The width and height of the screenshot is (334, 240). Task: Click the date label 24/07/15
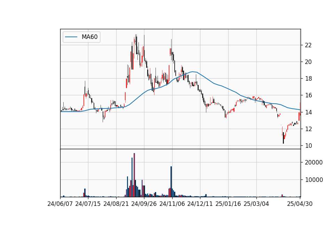(x=88, y=204)
